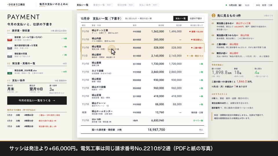Click the 発注書の探し直し 6件 note
The image size is (278, 156).
(47, 127)
